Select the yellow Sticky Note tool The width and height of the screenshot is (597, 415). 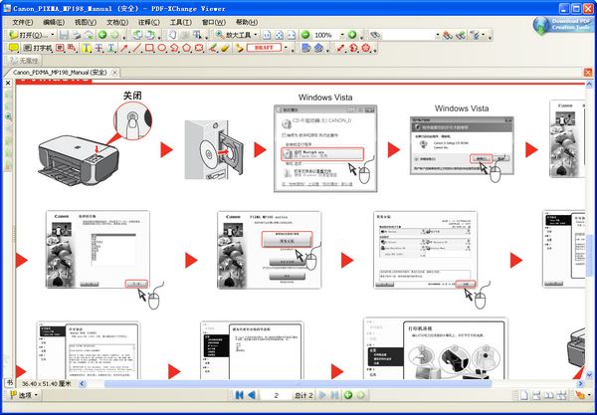point(14,48)
